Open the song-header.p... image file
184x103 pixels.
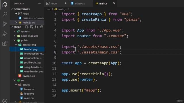tap(27, 67)
